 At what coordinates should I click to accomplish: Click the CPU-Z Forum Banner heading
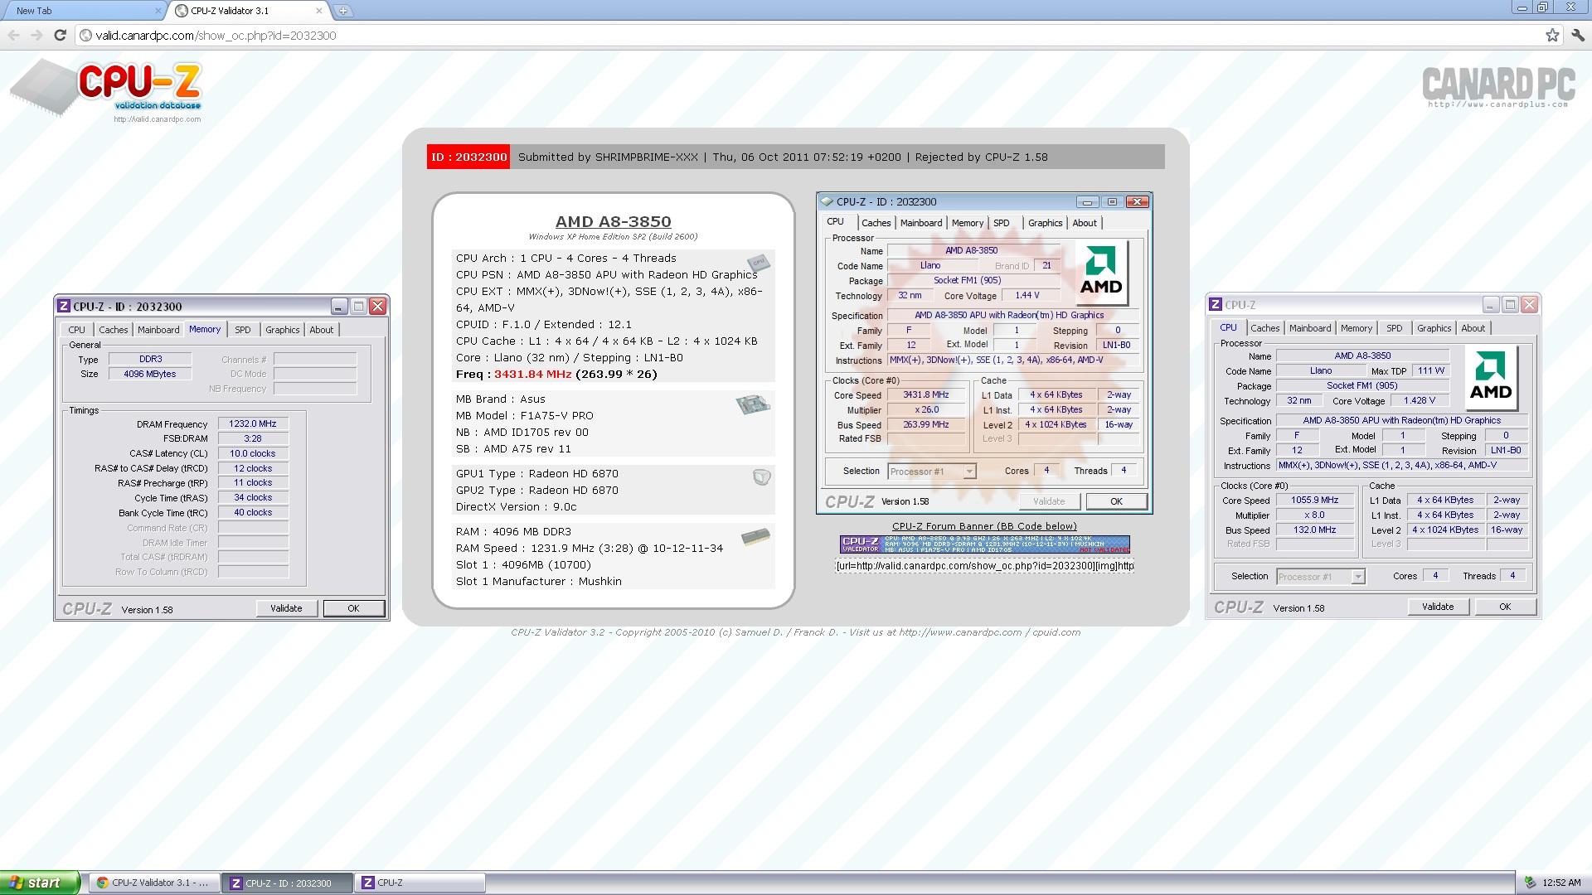(984, 526)
